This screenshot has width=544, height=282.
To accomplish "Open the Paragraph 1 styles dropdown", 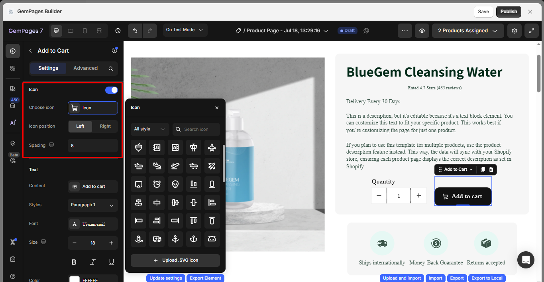I will click(93, 205).
